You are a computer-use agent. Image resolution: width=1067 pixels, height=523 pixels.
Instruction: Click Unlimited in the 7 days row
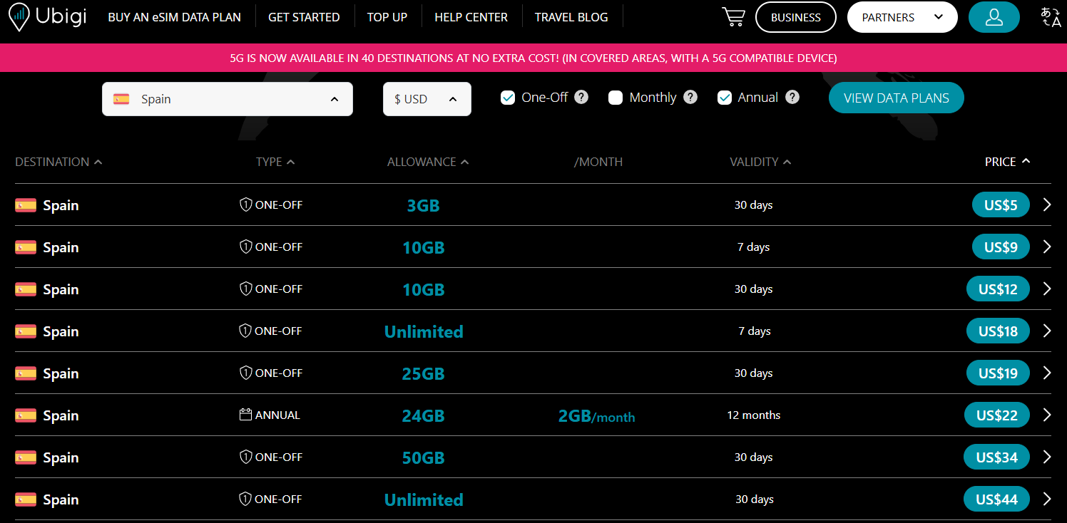point(424,331)
